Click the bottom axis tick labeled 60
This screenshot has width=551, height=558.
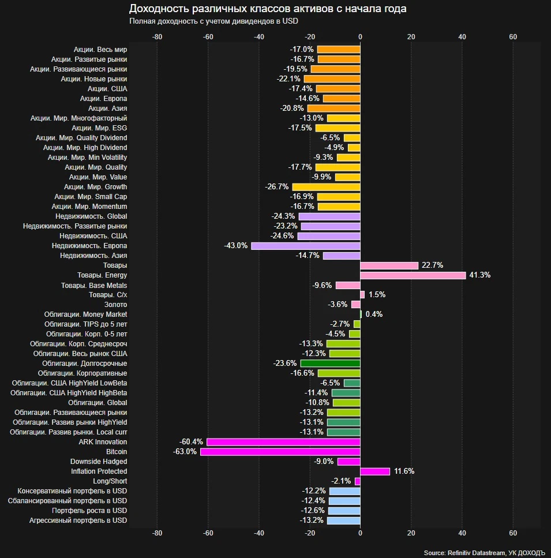point(513,534)
